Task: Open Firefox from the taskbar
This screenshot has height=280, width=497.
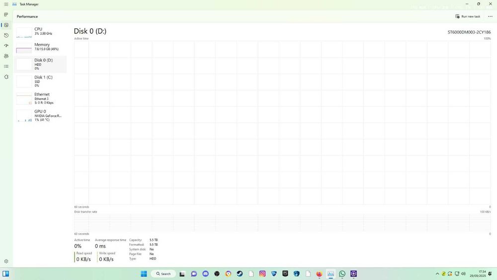Action: (319, 274)
